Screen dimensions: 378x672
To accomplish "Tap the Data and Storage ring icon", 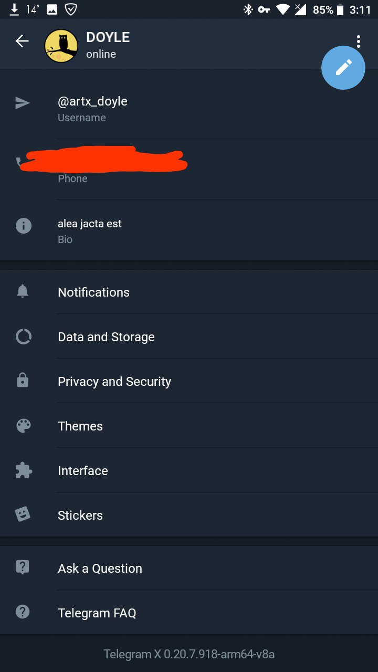I will 23,337.
